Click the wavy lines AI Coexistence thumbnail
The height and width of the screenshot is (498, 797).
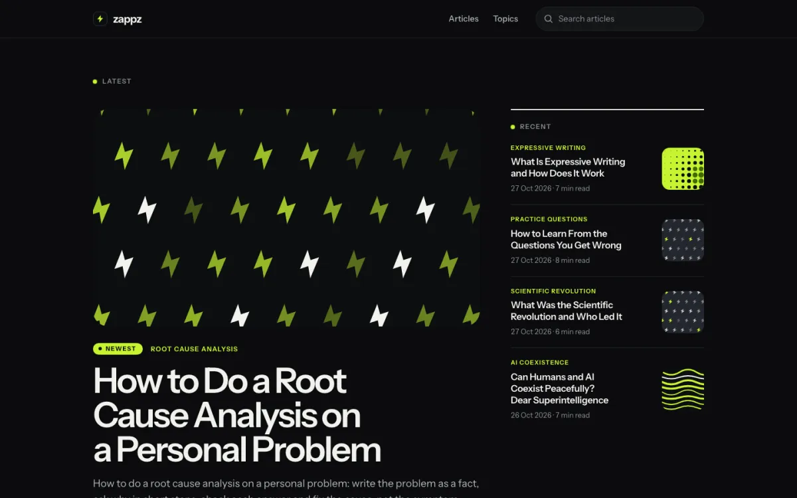pos(683,389)
